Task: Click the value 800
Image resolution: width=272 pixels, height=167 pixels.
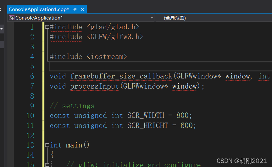Action: (x=182, y=116)
